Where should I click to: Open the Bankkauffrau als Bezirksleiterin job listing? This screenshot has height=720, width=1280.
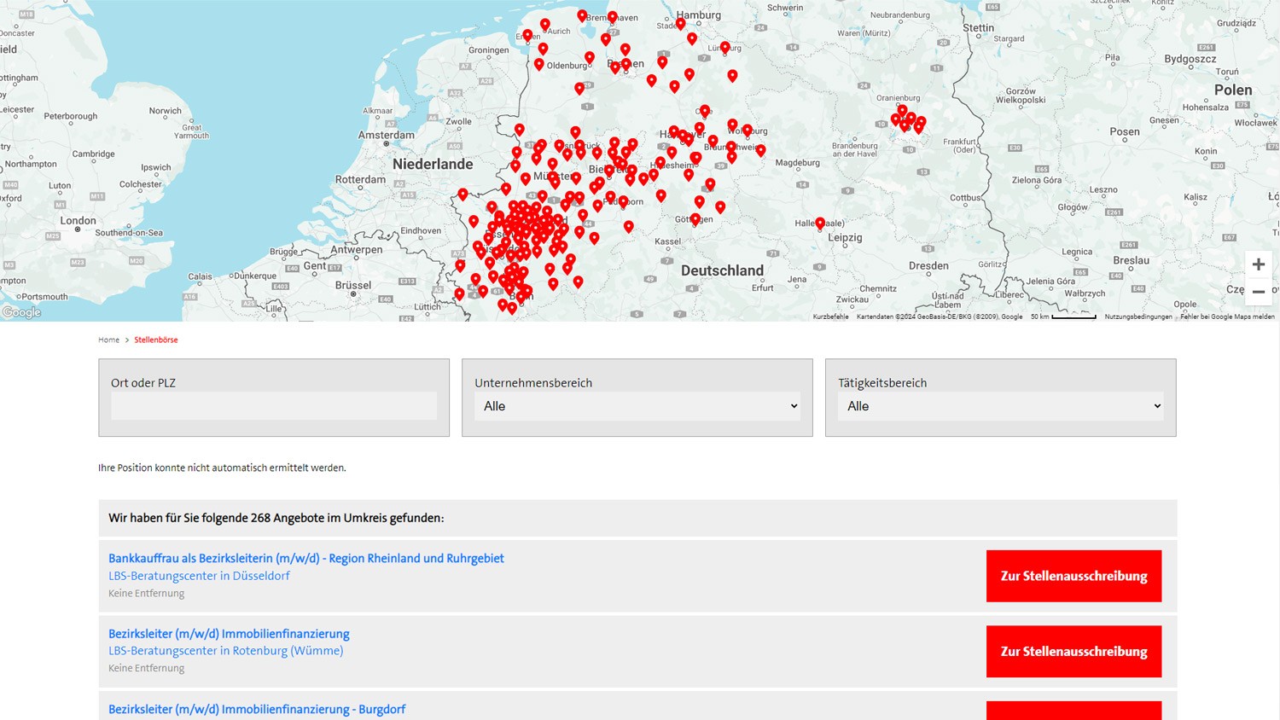[x=305, y=558]
